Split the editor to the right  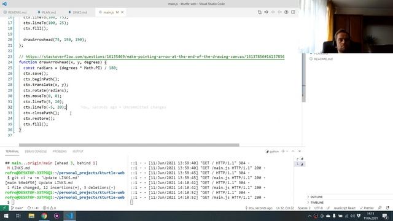point(293,12)
